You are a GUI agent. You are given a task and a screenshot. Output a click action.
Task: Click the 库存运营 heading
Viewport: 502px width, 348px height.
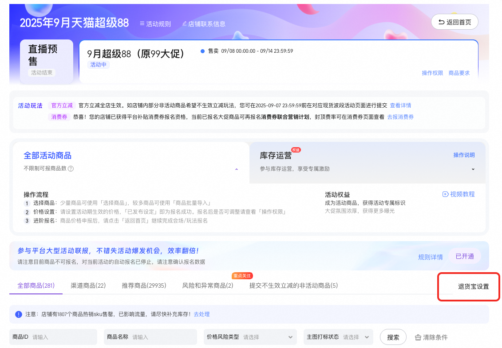276,156
